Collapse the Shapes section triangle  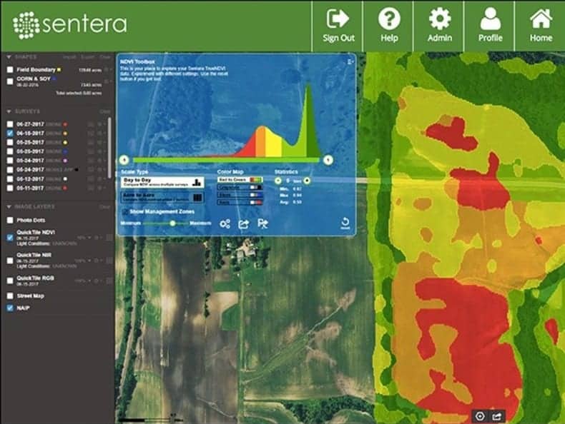pyautogui.click(x=9, y=57)
